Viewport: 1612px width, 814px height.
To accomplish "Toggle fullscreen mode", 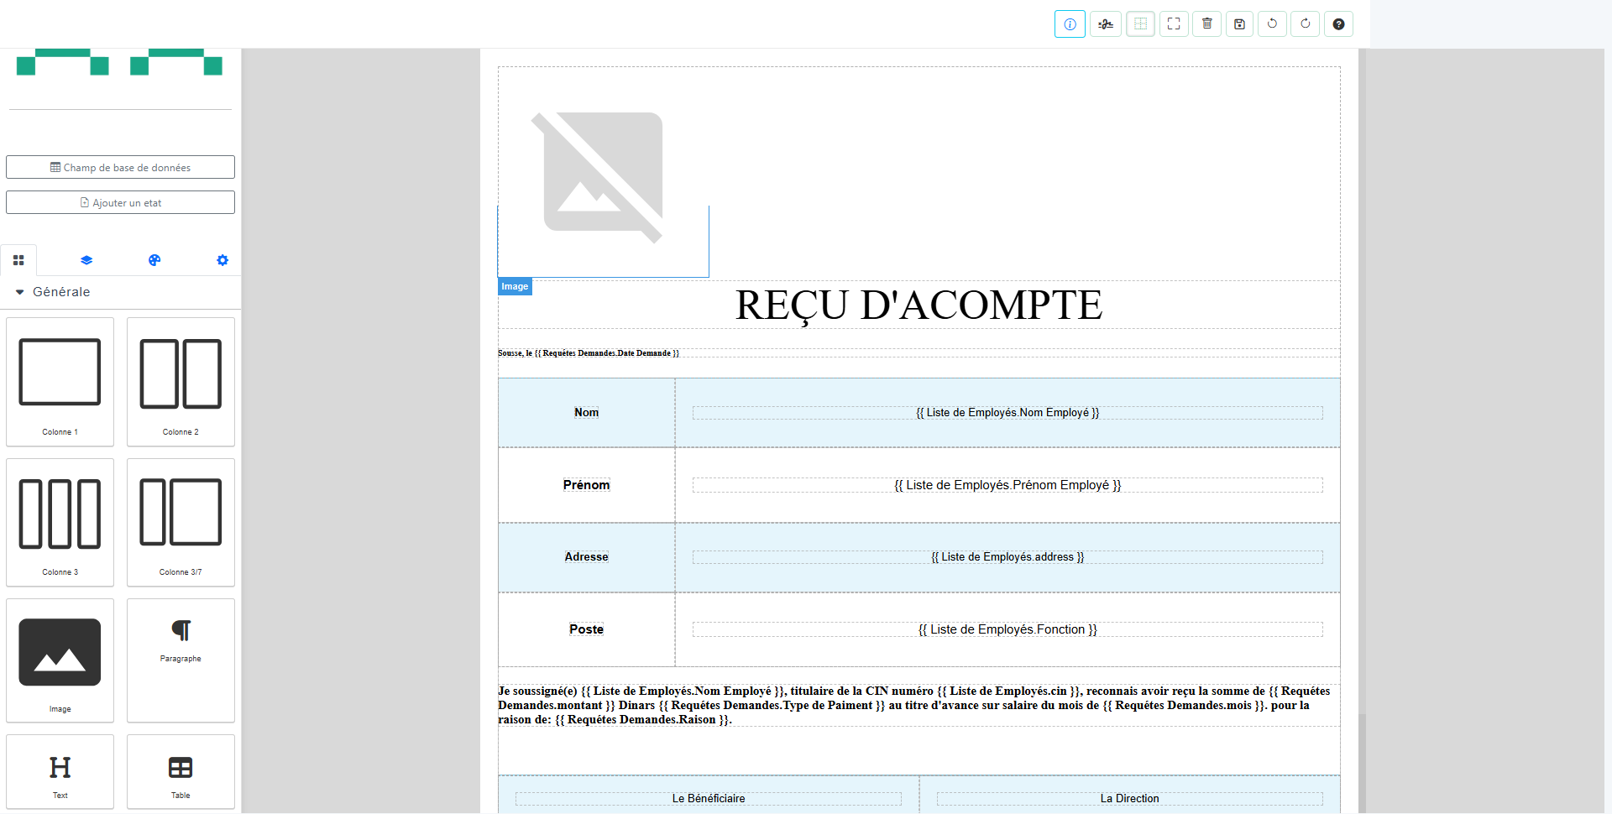I will point(1174,24).
